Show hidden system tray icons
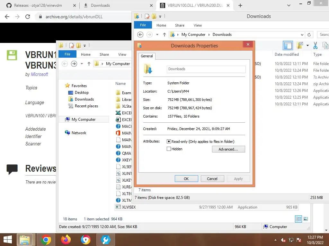The height and width of the screenshot is (246, 329). (275, 240)
